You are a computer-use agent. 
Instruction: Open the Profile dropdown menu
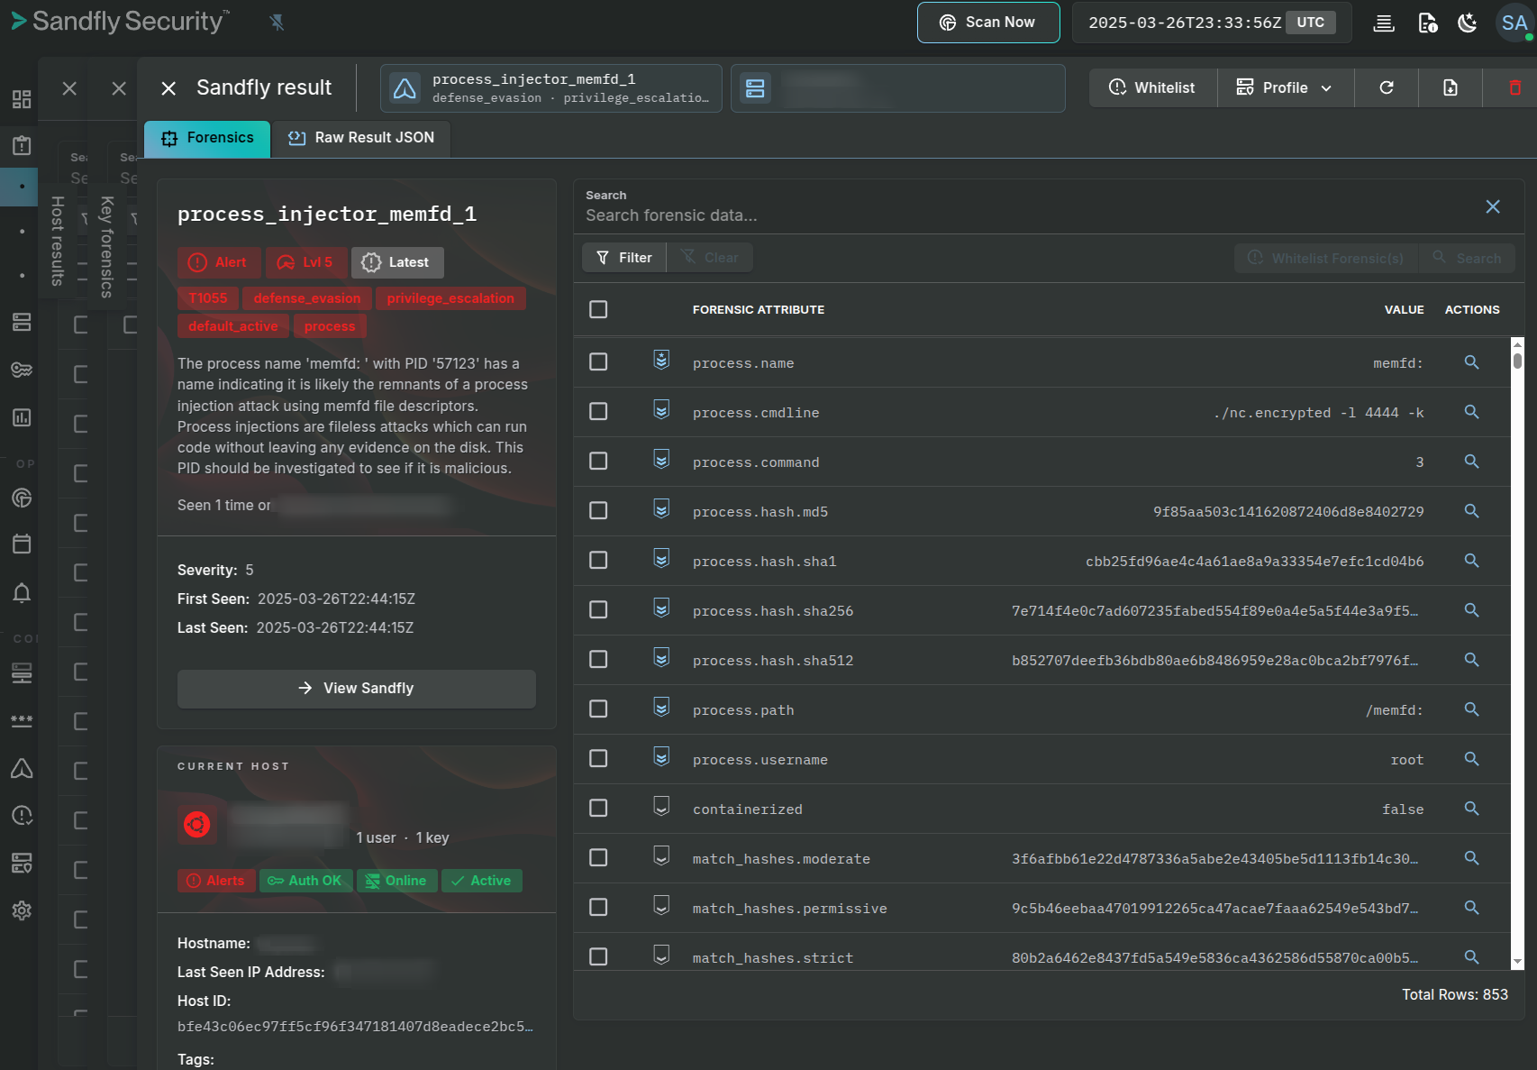pyautogui.click(x=1285, y=87)
